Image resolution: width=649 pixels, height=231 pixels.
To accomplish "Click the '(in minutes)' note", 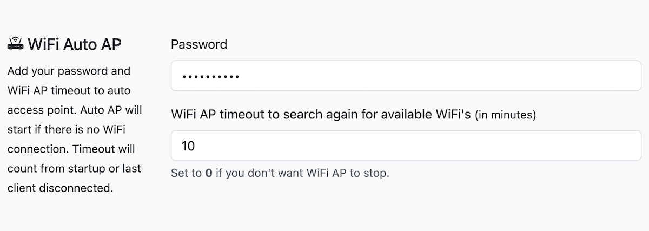I will pyautogui.click(x=505, y=115).
